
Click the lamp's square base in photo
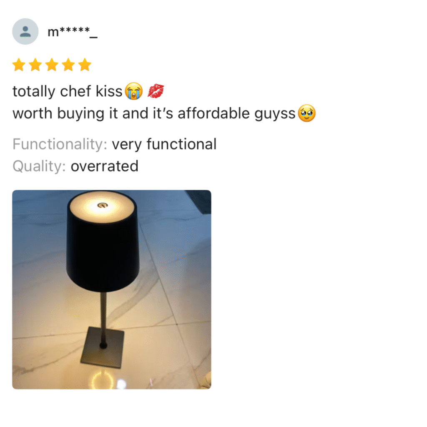coord(103,348)
